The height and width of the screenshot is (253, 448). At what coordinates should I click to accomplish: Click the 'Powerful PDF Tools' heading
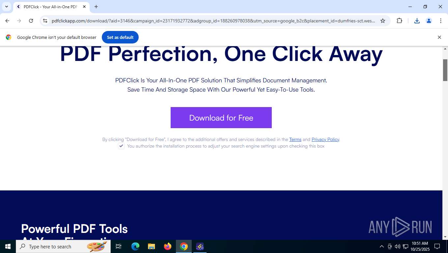[74, 229]
